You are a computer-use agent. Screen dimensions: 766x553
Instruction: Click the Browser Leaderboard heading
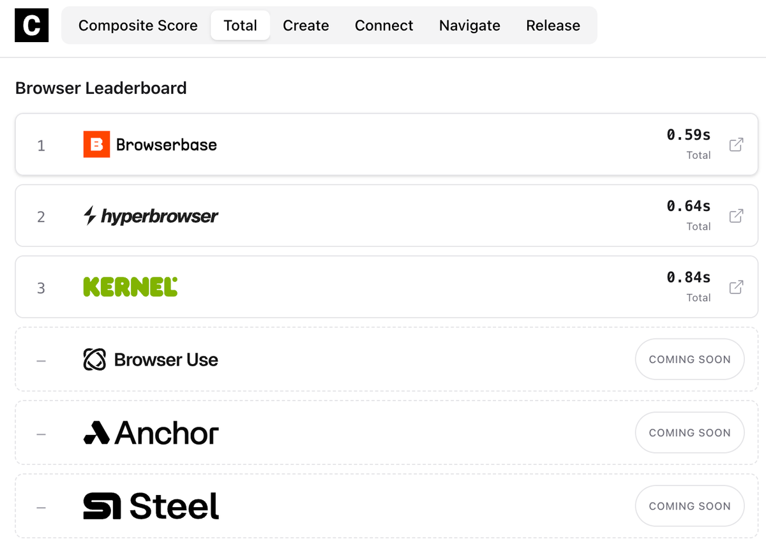pos(101,88)
